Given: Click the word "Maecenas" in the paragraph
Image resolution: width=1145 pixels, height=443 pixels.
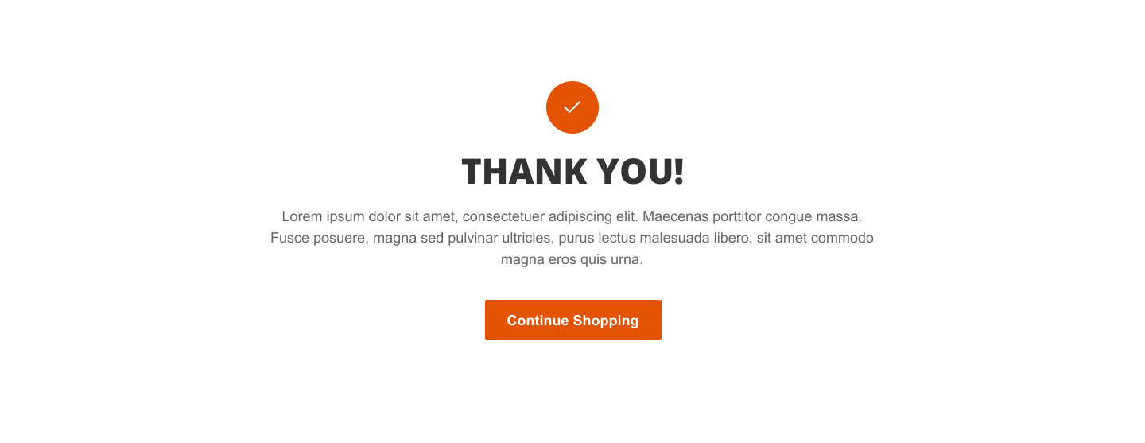Looking at the screenshot, I should click(x=673, y=216).
